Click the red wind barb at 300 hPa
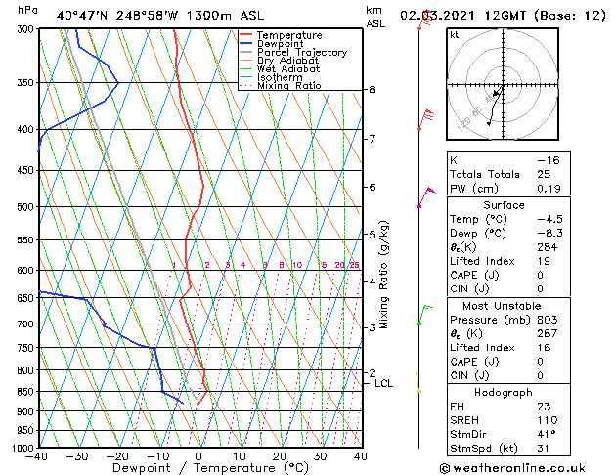Viewport: 615px width, 475px height. point(425,20)
